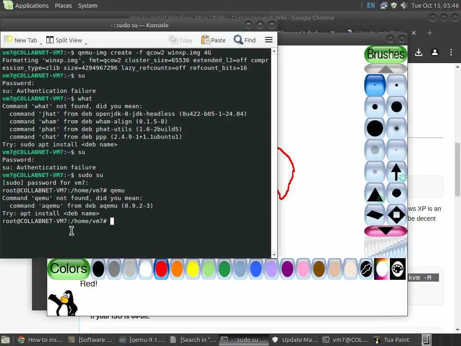
Task: Open the System menu
Action: click(x=88, y=5)
